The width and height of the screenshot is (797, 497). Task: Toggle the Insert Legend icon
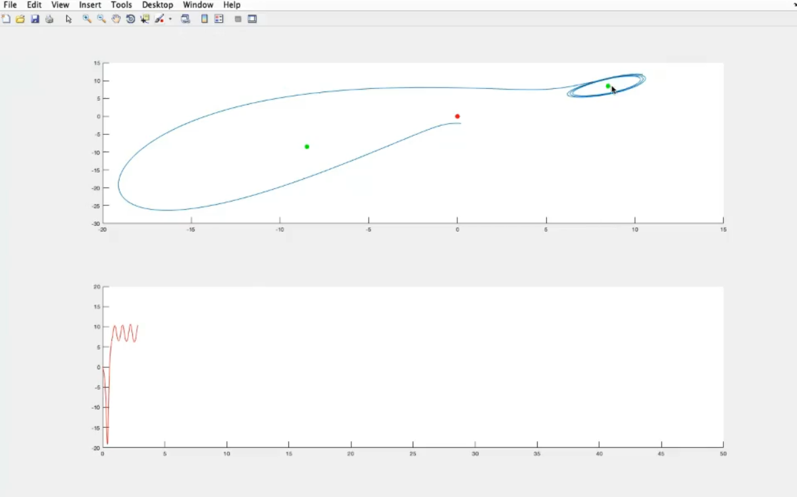coord(219,19)
